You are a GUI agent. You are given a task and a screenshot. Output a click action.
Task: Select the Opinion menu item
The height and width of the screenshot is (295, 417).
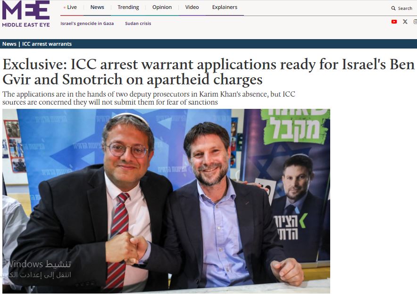coord(162,8)
